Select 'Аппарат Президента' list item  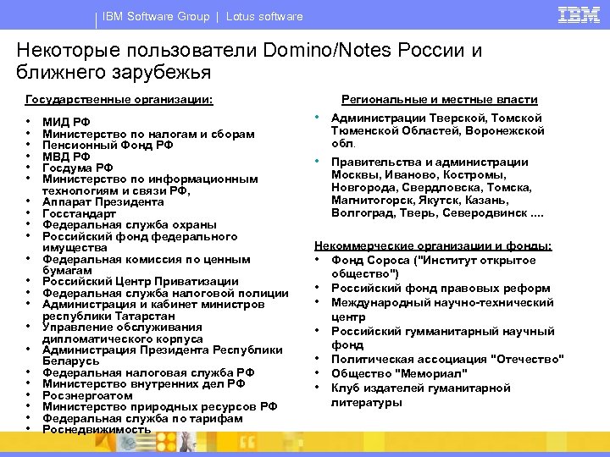pos(103,202)
